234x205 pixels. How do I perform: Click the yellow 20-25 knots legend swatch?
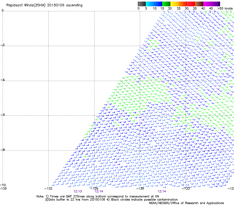click(175, 4)
